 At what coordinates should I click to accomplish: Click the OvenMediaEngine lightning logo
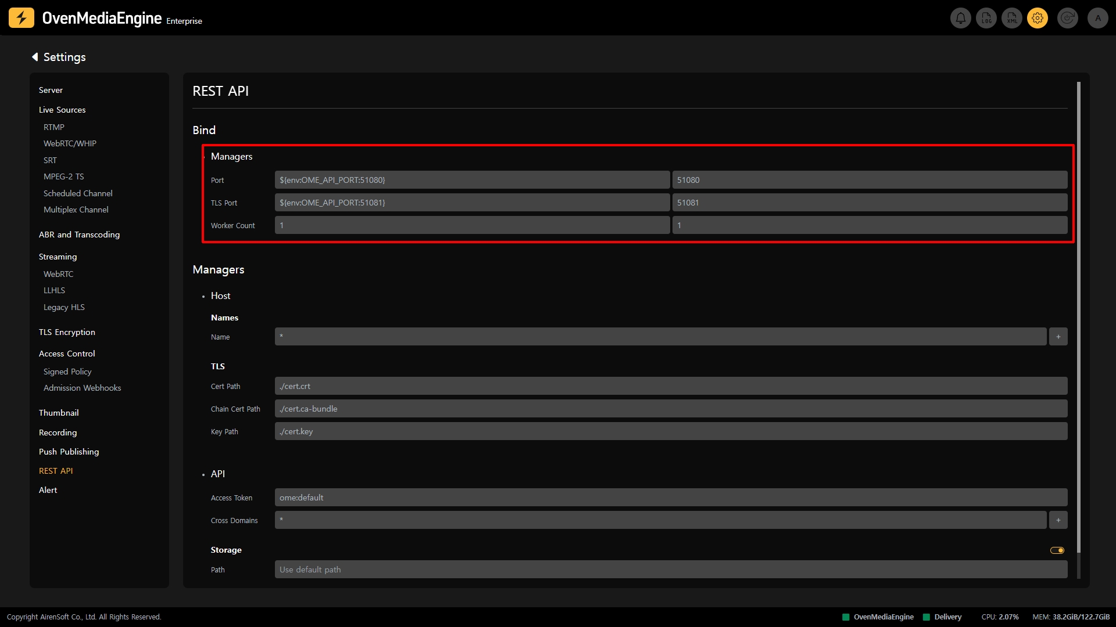pyautogui.click(x=22, y=18)
